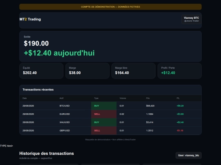Click the 0.02 volume in EUR/USD row
The width and height of the screenshot is (221, 165).
(122, 114)
